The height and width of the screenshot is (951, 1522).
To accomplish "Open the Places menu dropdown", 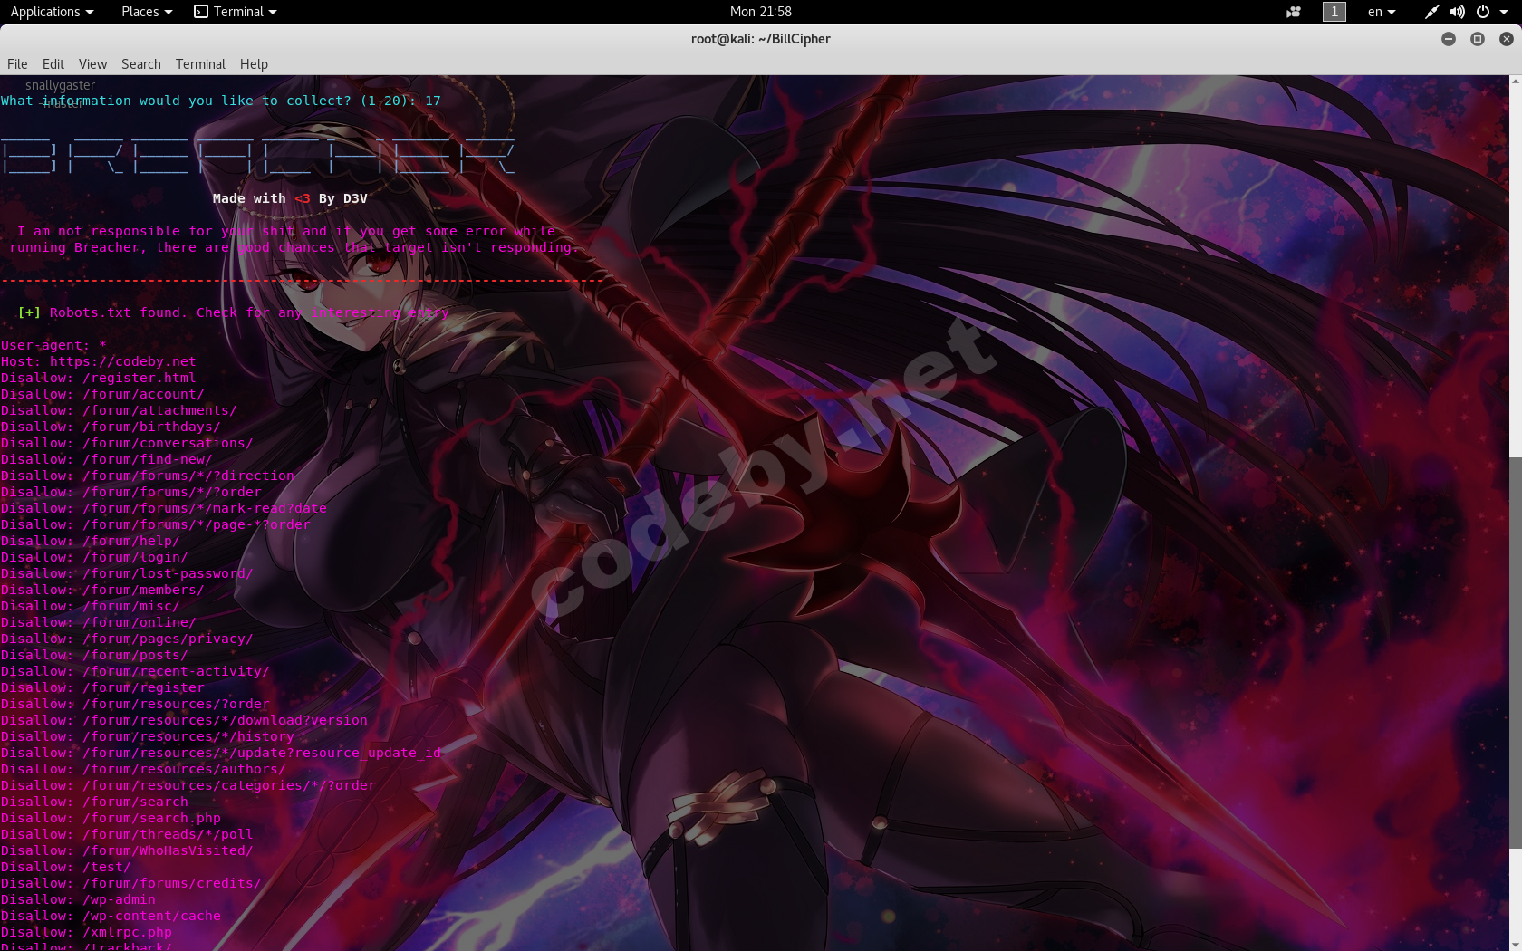I will click(147, 12).
